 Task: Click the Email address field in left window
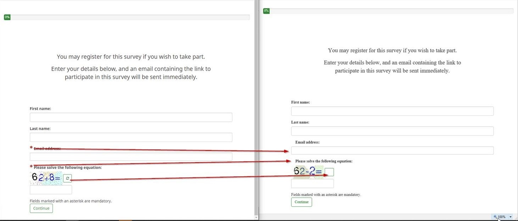point(131,157)
